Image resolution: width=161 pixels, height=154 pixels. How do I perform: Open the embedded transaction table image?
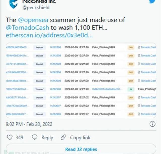point(81,81)
